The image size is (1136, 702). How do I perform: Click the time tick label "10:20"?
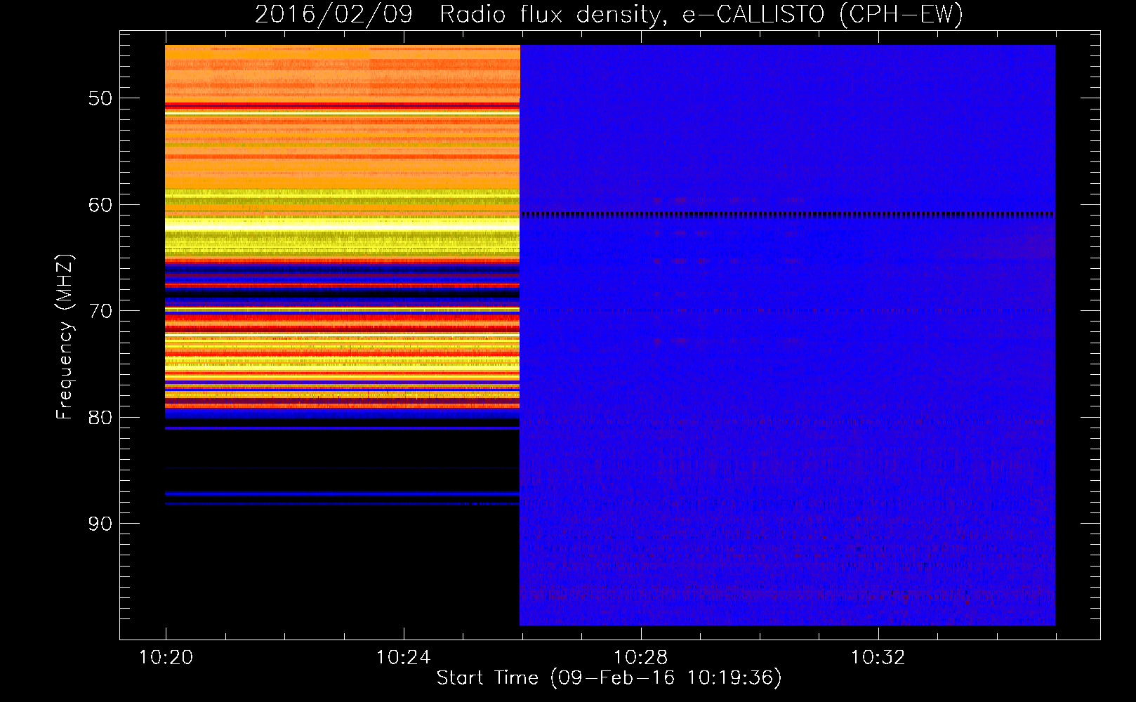pyautogui.click(x=166, y=658)
